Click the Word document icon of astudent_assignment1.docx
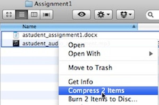159x105 pixels. tap(16, 35)
